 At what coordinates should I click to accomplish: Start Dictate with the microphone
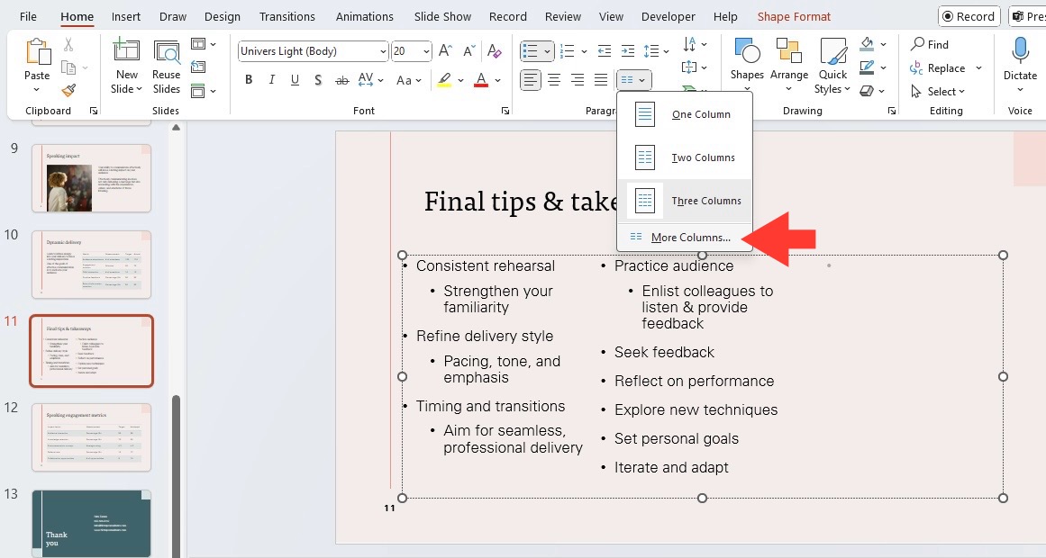tap(1020, 65)
